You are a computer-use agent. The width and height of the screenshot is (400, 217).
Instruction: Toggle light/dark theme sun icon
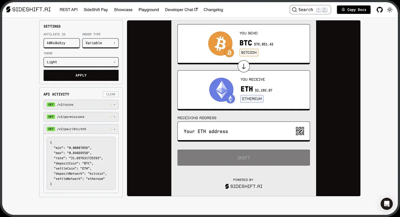tap(389, 10)
